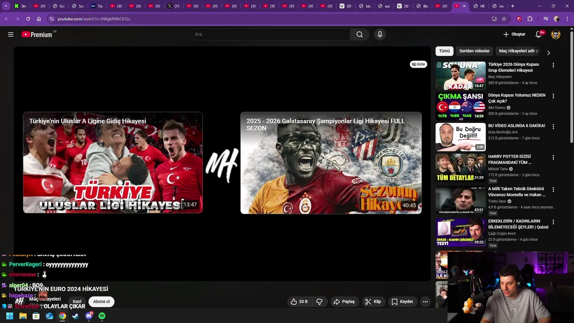Open more actions under the video
The width and height of the screenshot is (574, 323).
(x=425, y=301)
